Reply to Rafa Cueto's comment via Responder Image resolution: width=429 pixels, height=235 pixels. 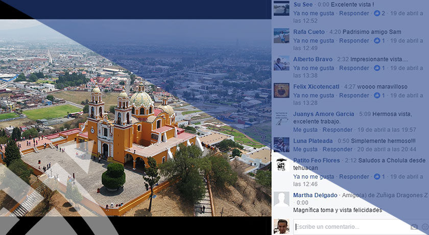click(354, 40)
